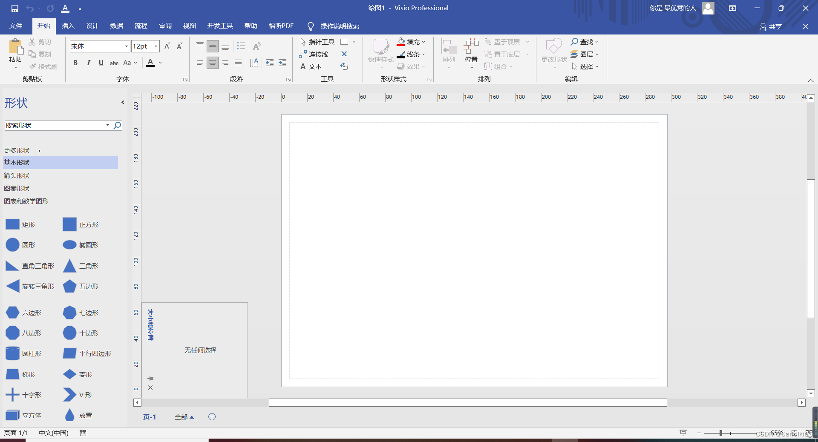Open the font name dropdown (宋体)
The height and width of the screenshot is (442, 818).
tap(127, 46)
